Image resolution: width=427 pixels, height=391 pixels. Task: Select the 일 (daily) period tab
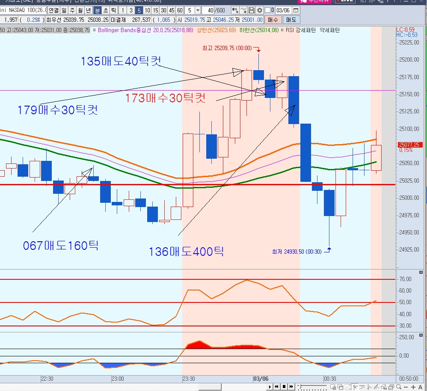pyautogui.click(x=64, y=10)
